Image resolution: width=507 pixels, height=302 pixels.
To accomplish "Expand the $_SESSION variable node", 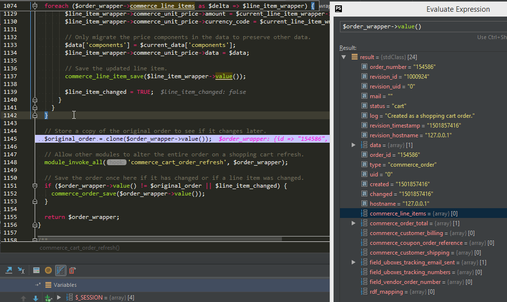I will click(59, 297).
